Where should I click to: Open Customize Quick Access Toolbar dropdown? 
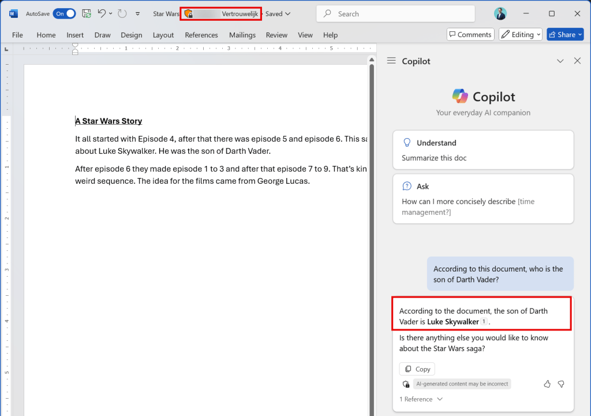[x=137, y=13]
